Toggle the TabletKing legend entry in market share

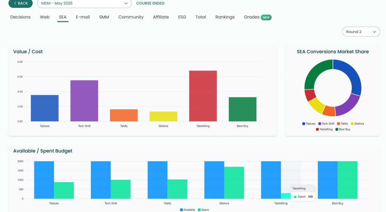click(x=324, y=129)
